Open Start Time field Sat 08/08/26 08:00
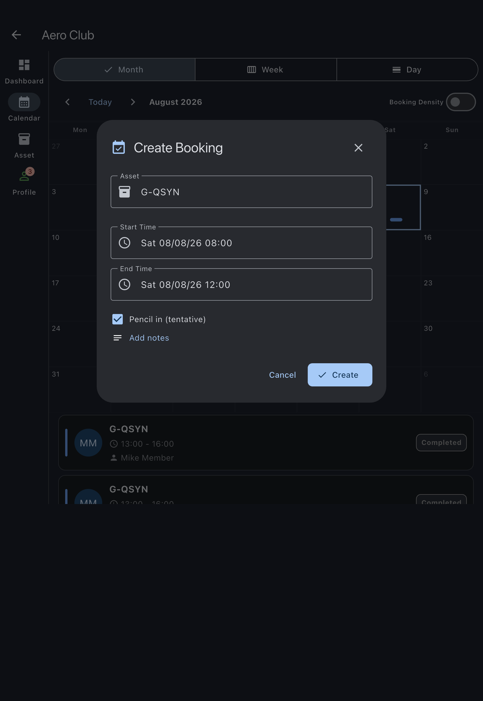Screen dimensions: 483x701 coord(241,243)
